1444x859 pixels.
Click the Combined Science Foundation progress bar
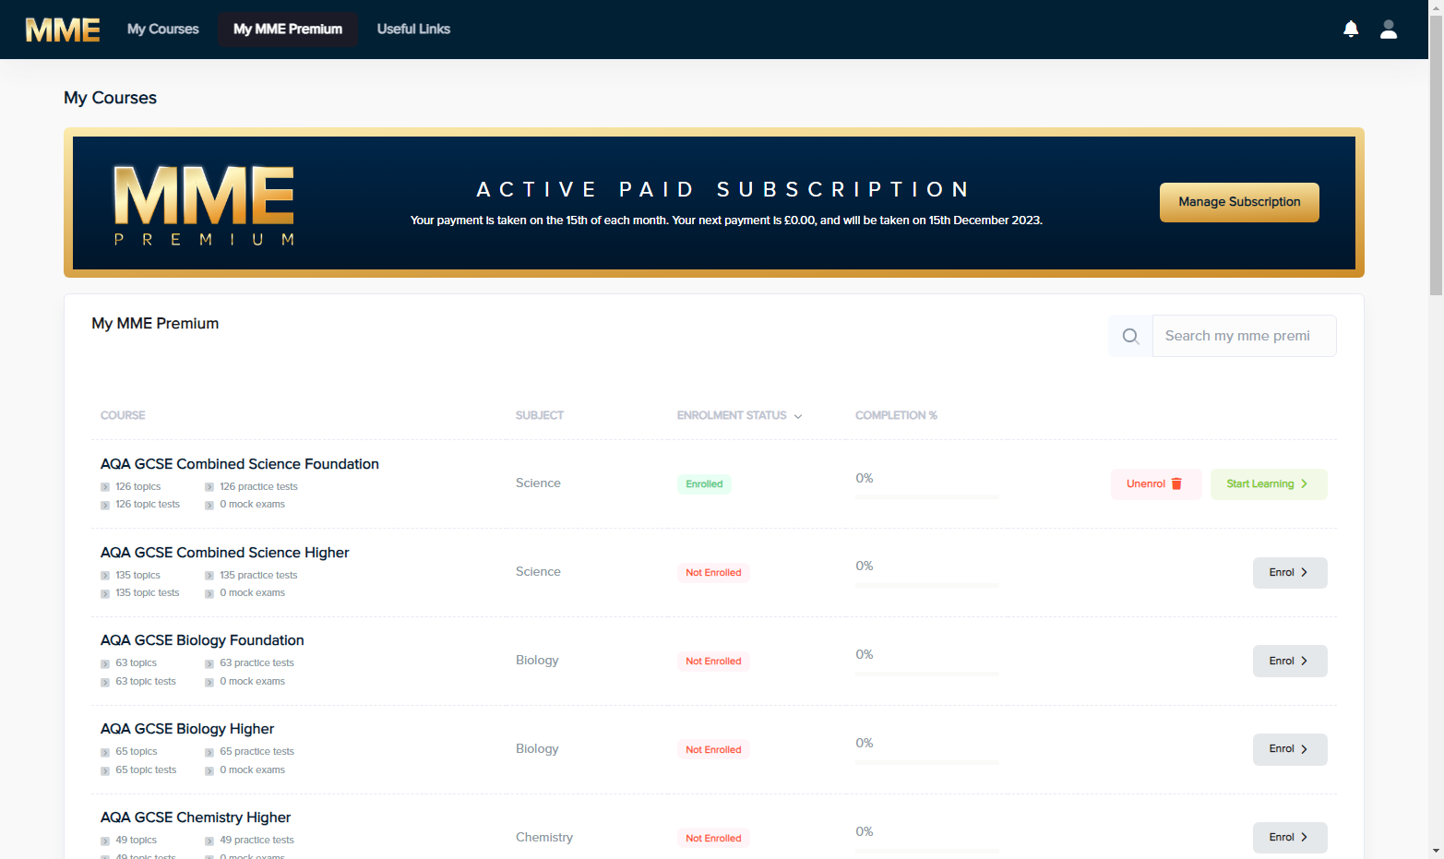(x=927, y=496)
